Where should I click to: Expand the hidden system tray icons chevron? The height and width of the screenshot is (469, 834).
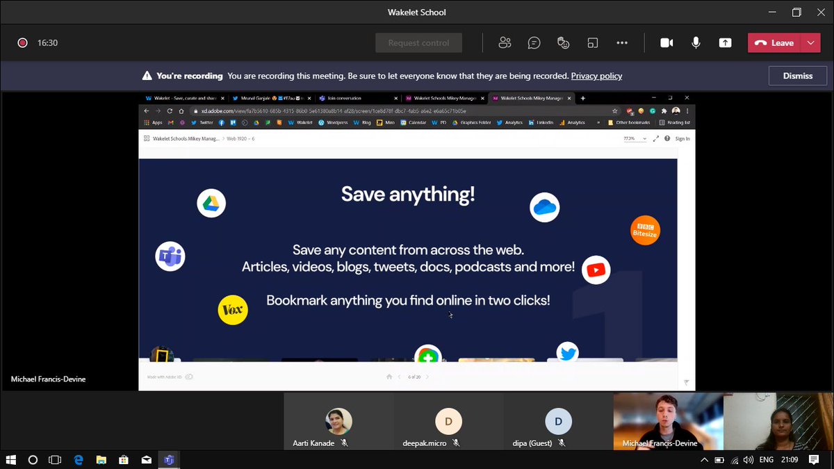(x=705, y=460)
